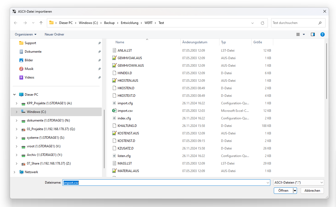Click the help question mark icon
This screenshot has width=336, height=207.
(322, 34)
